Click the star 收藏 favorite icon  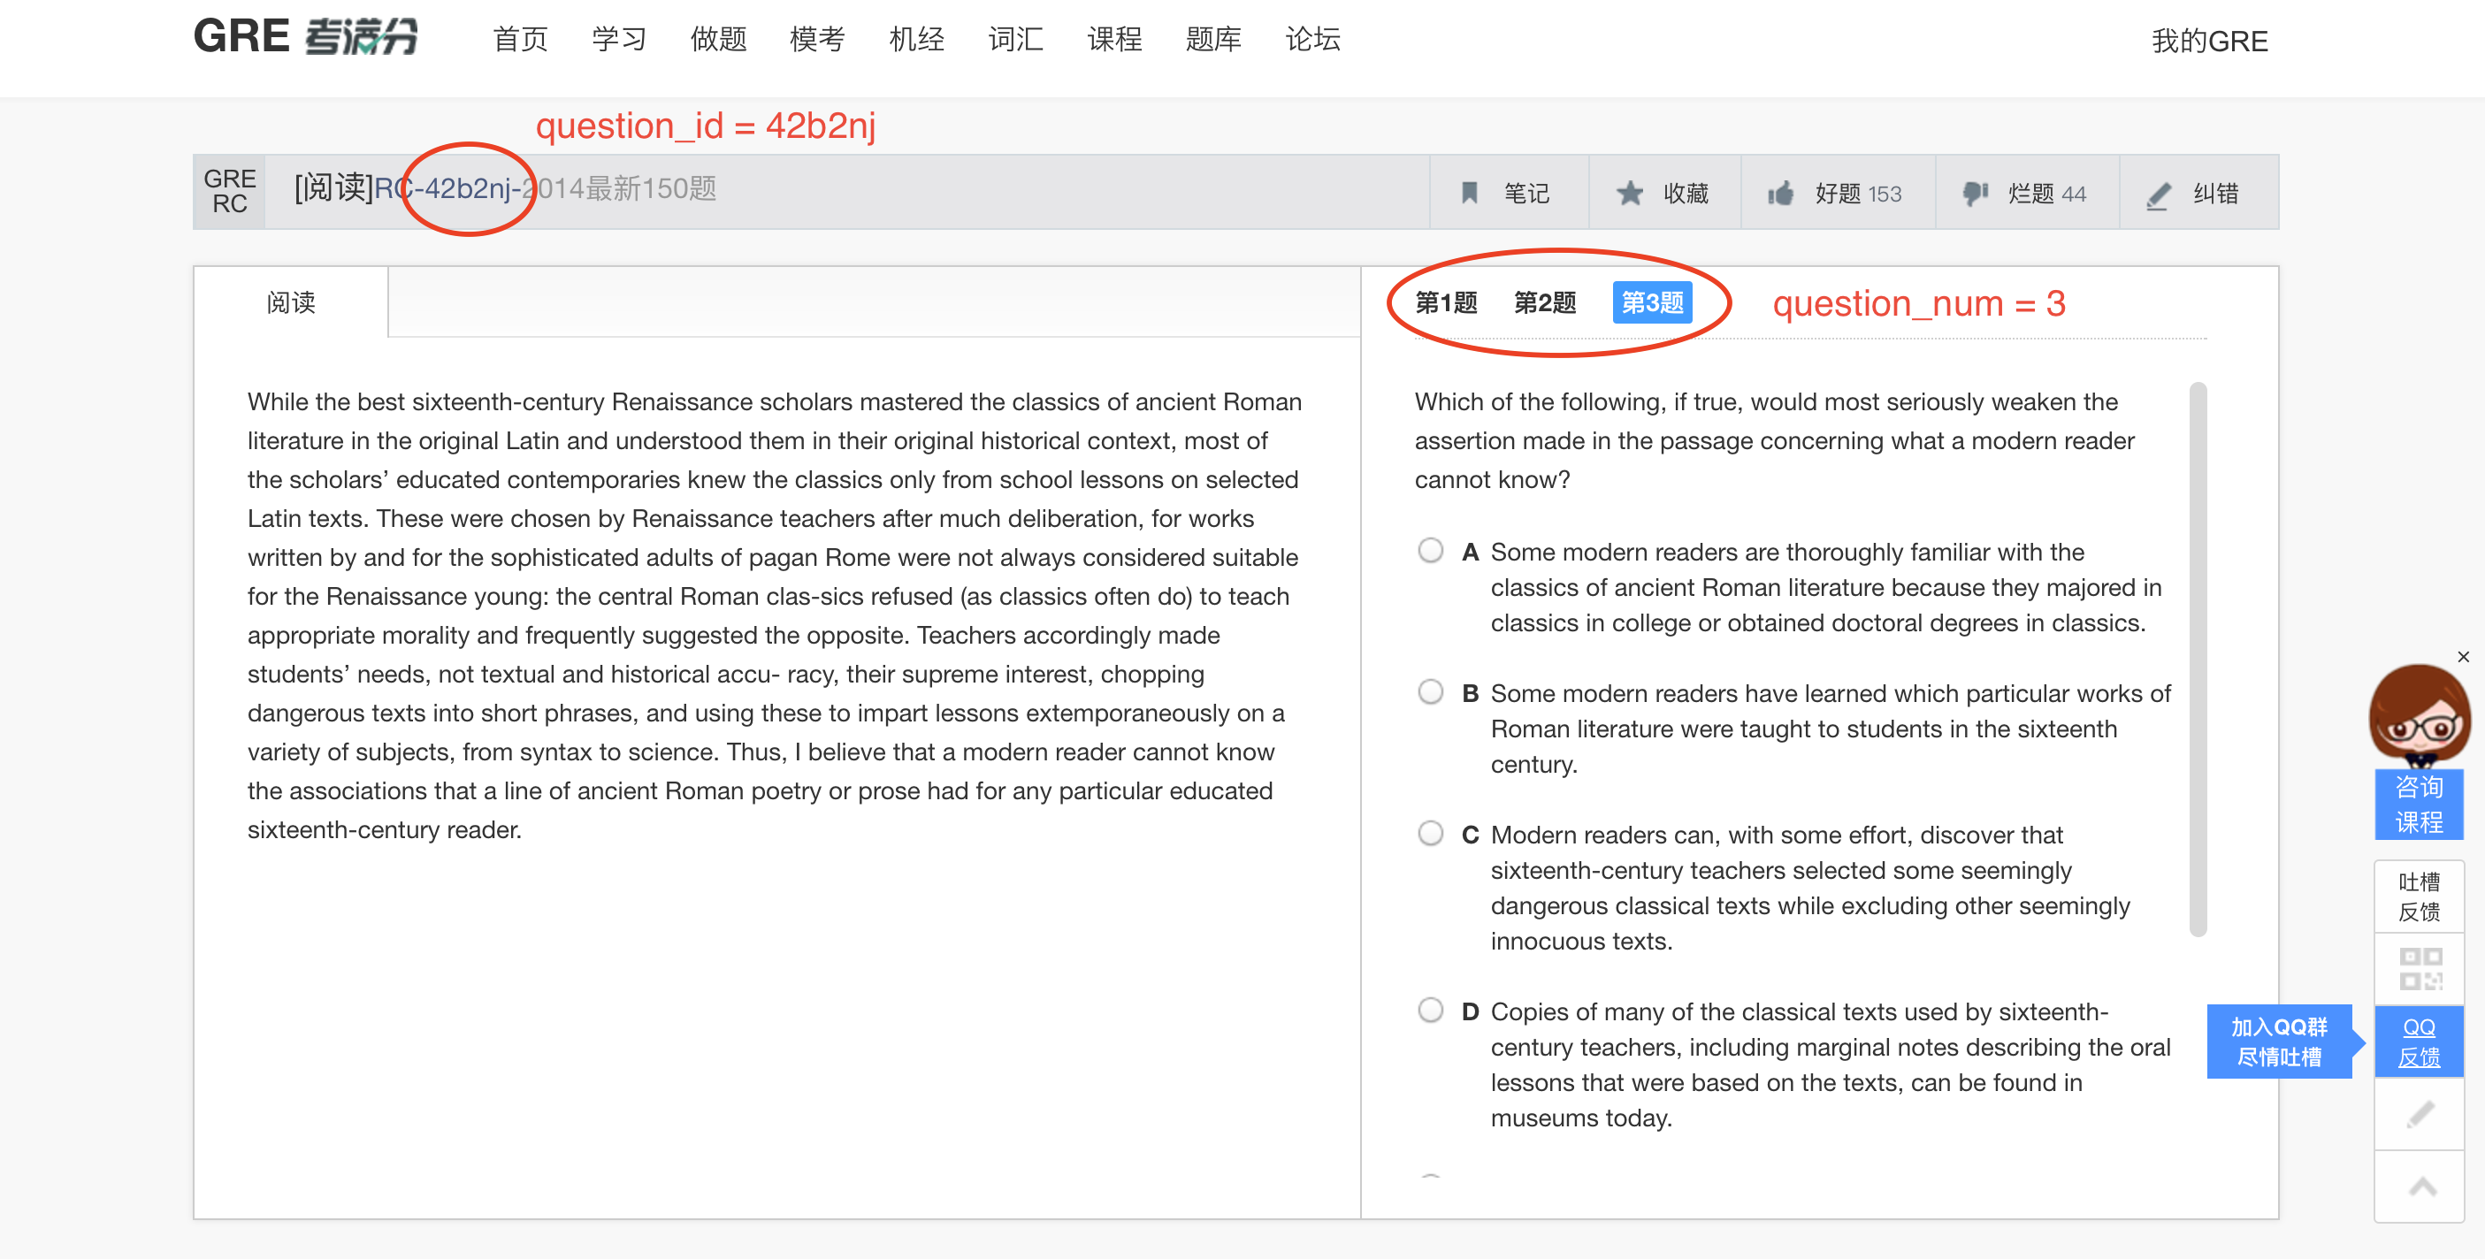coord(1629,193)
